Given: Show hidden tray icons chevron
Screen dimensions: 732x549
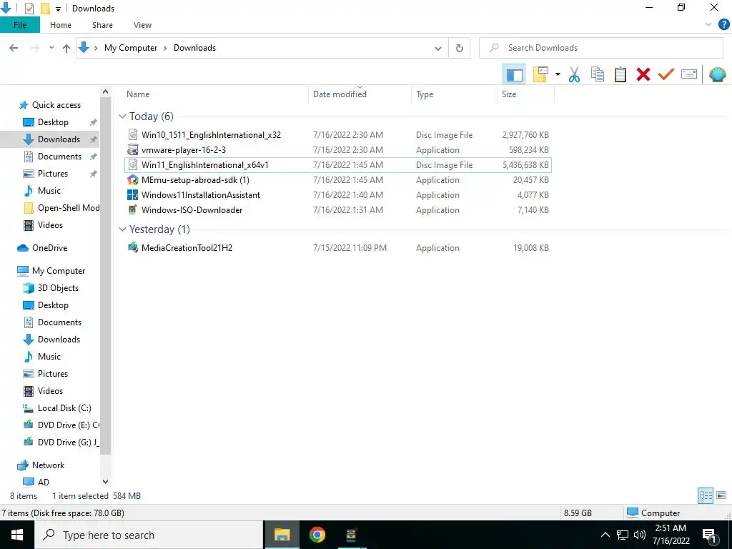Looking at the screenshot, I should [605, 535].
